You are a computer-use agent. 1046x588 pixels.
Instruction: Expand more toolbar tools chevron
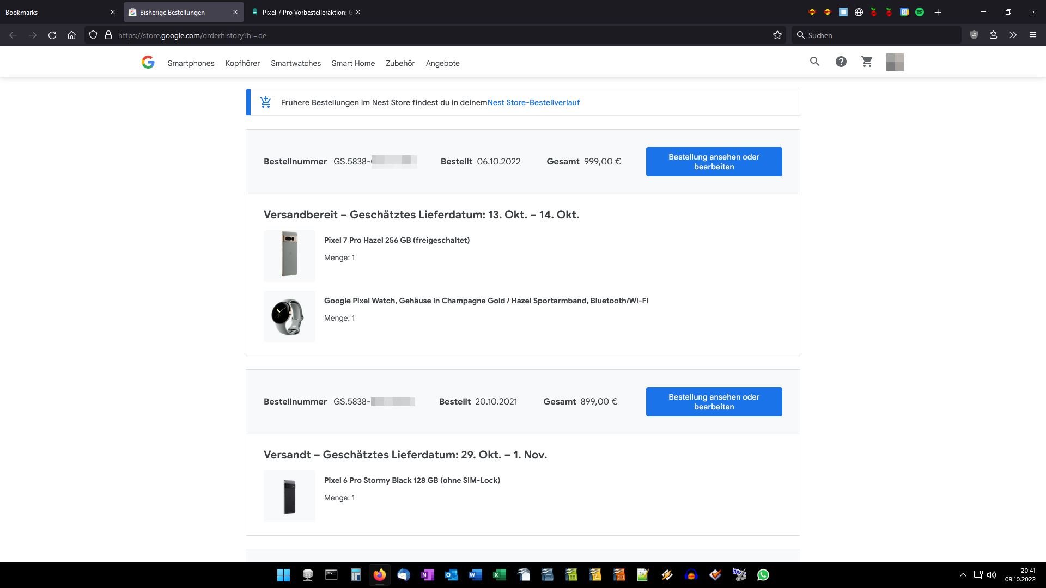[1013, 35]
